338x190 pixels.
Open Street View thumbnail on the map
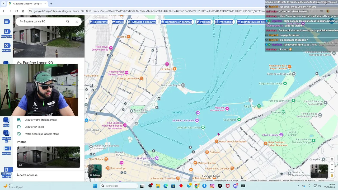click(x=319, y=171)
